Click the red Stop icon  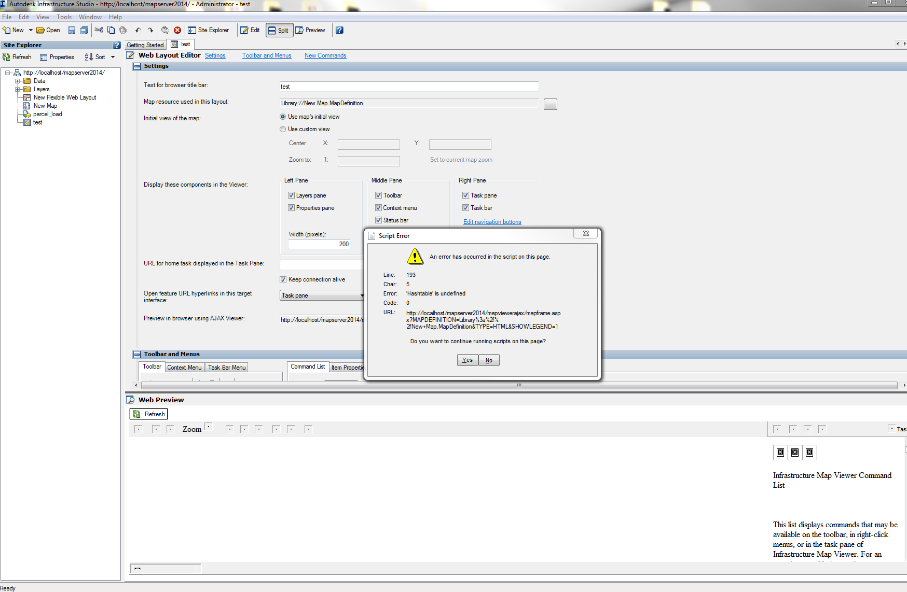177,30
